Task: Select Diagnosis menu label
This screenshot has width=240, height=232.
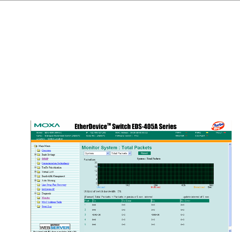Action: click(x=46, y=194)
